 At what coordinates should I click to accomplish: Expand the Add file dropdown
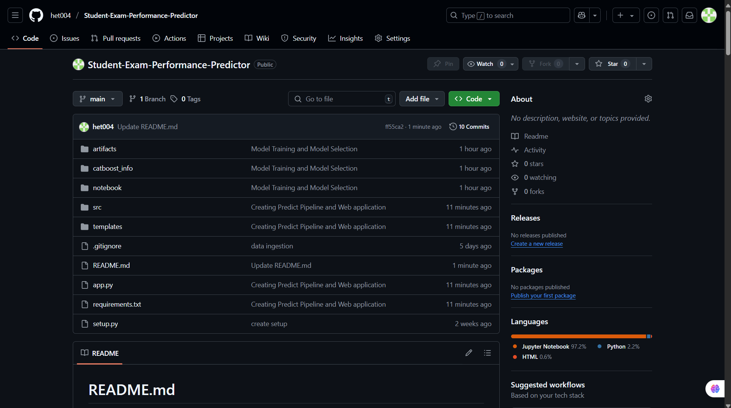coord(422,99)
